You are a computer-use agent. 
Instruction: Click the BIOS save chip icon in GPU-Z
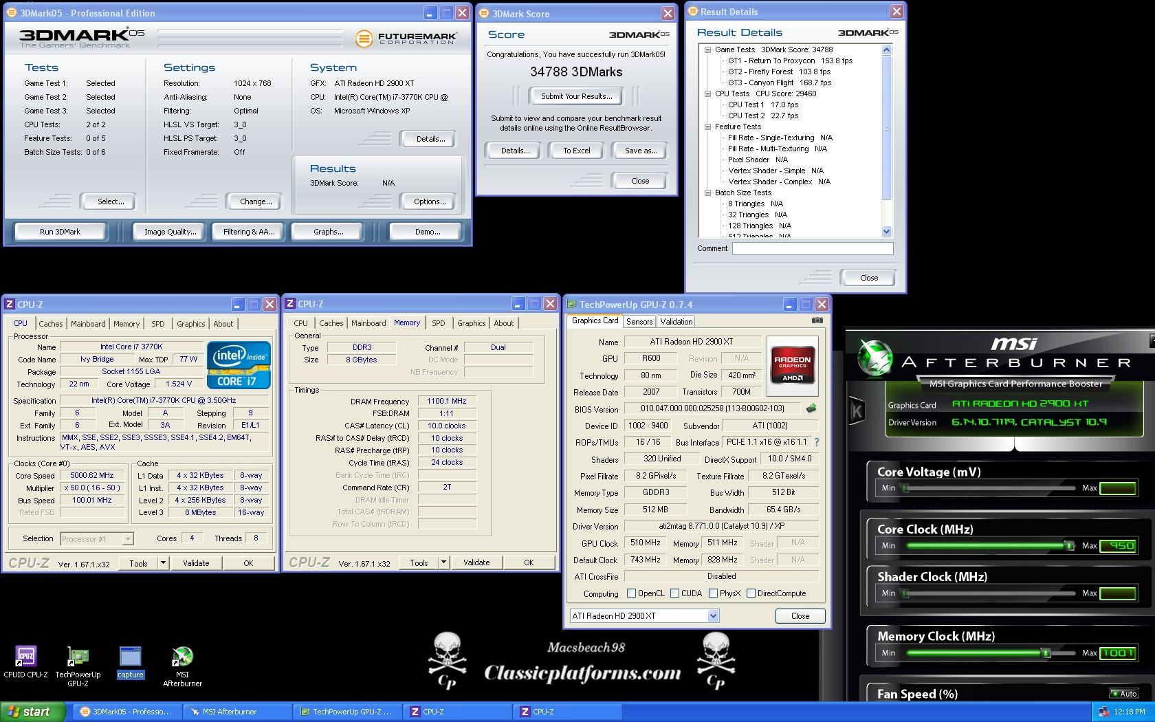(x=811, y=408)
